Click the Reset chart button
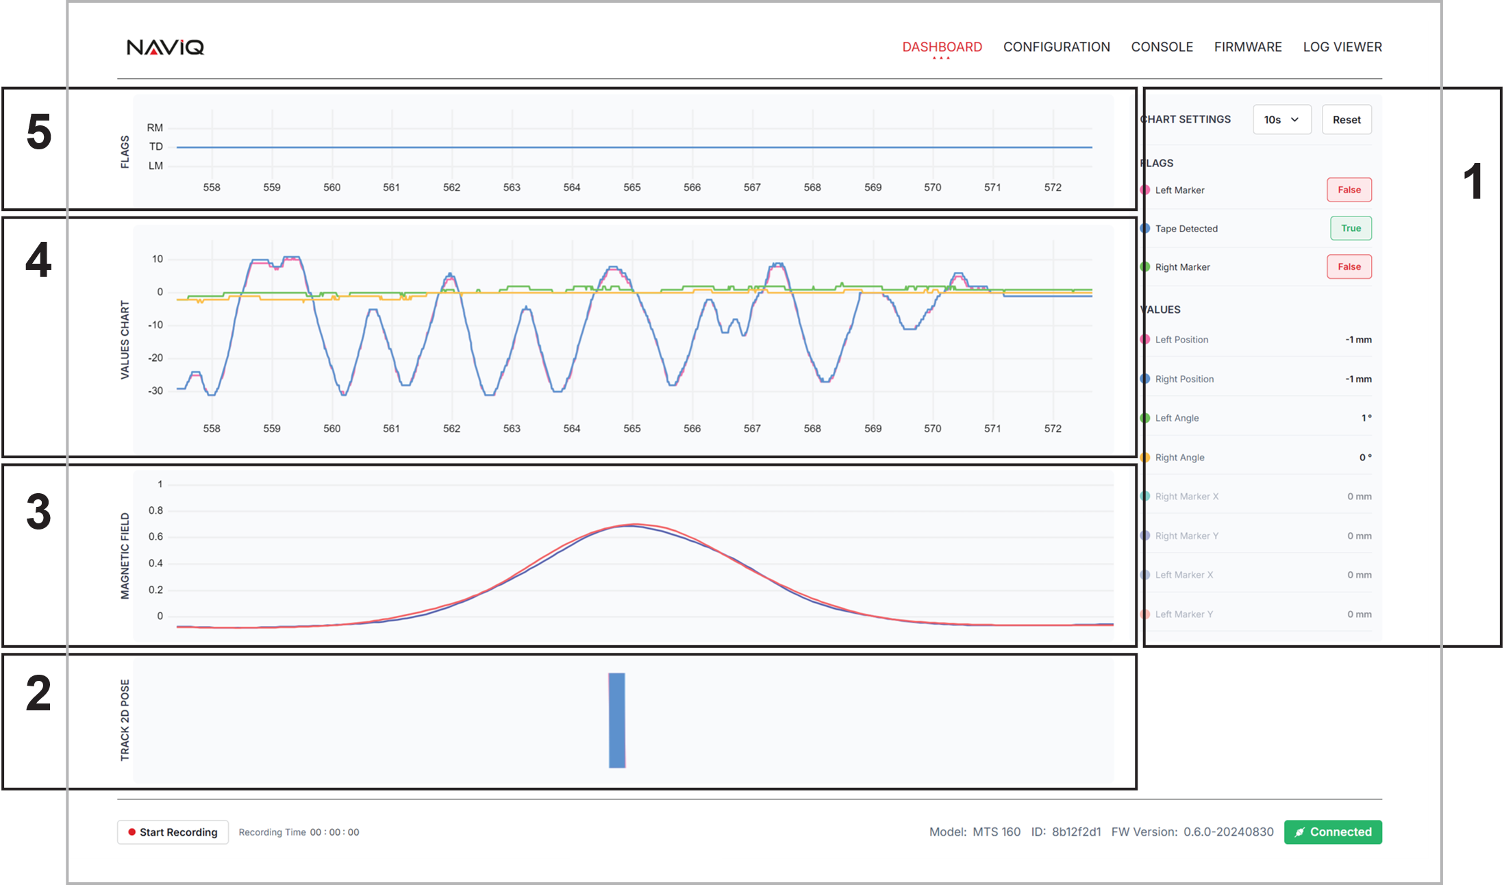The height and width of the screenshot is (885, 1504). (x=1346, y=120)
